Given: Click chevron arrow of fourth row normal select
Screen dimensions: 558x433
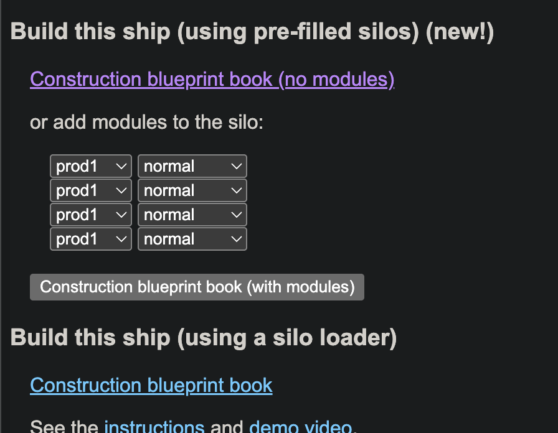Looking at the screenshot, I should 236,240.
